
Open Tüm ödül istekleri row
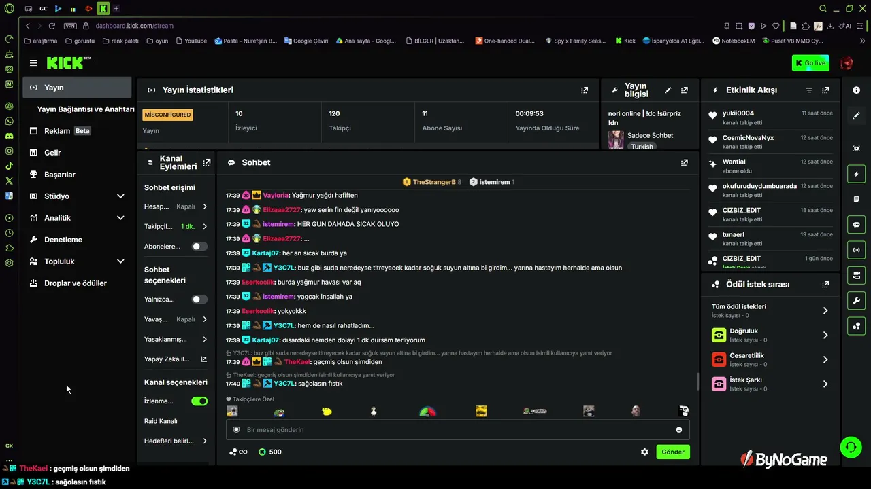[770, 310]
